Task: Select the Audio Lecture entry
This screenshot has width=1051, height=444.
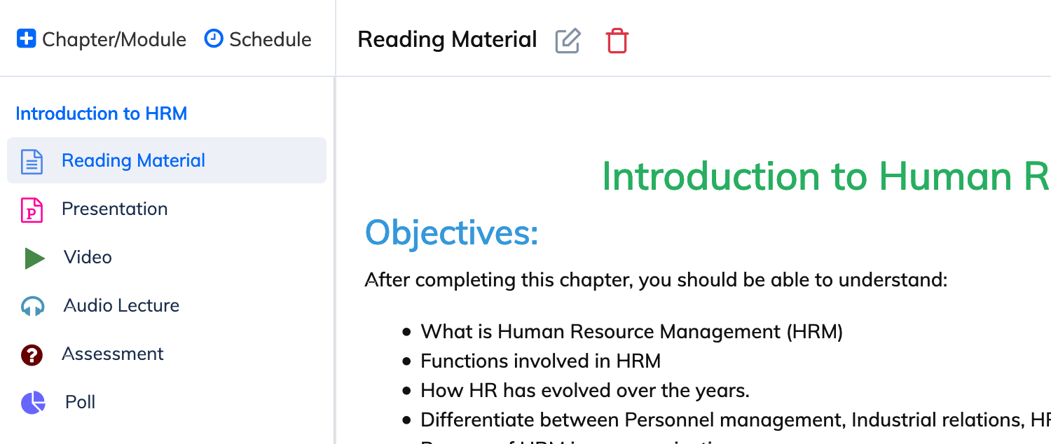Action: pos(167,305)
